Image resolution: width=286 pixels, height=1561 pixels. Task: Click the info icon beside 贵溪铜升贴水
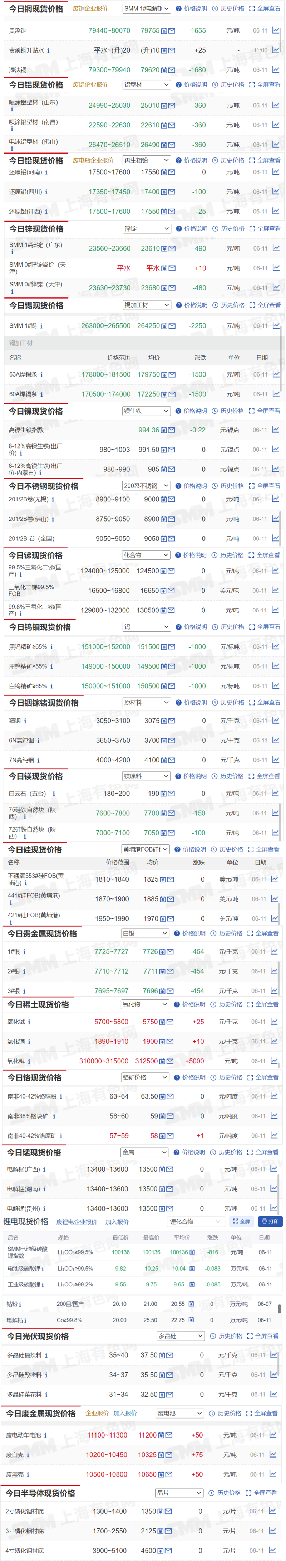click(x=48, y=50)
